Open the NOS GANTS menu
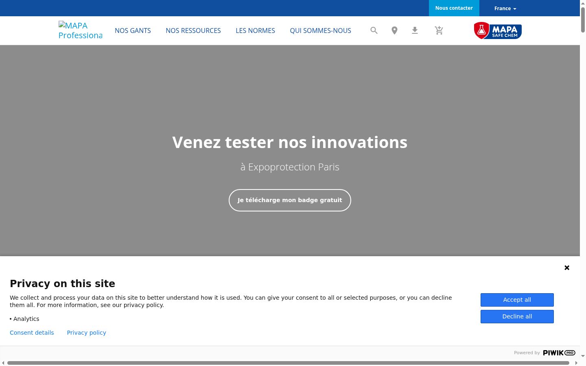Screen dimensions: 586x366 pos(133,30)
